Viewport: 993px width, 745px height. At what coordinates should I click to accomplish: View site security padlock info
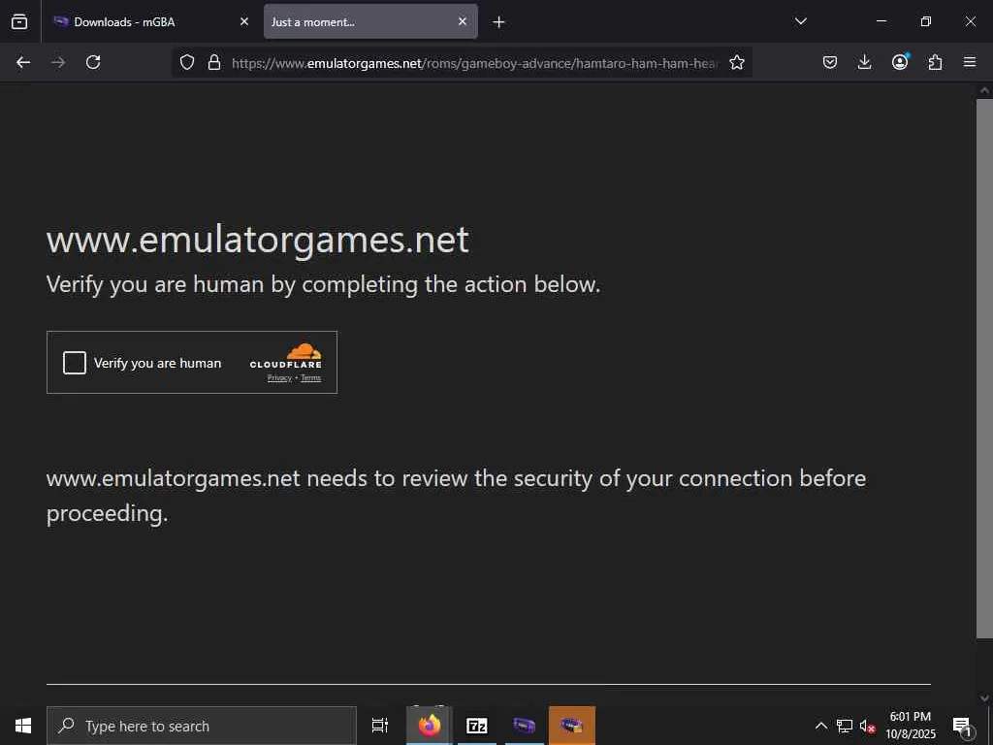[214, 62]
